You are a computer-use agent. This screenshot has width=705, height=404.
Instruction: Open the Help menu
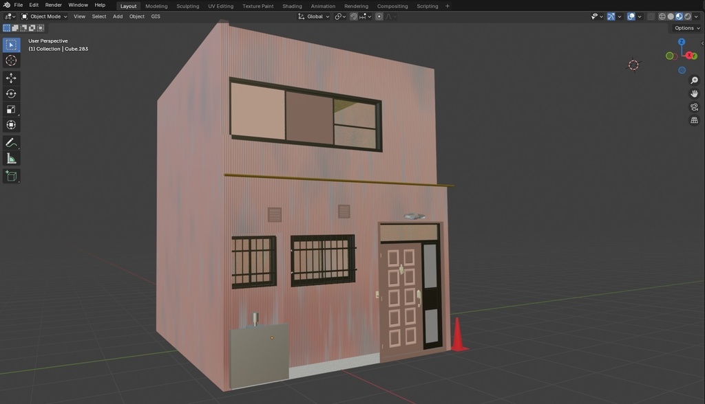pyautogui.click(x=100, y=5)
